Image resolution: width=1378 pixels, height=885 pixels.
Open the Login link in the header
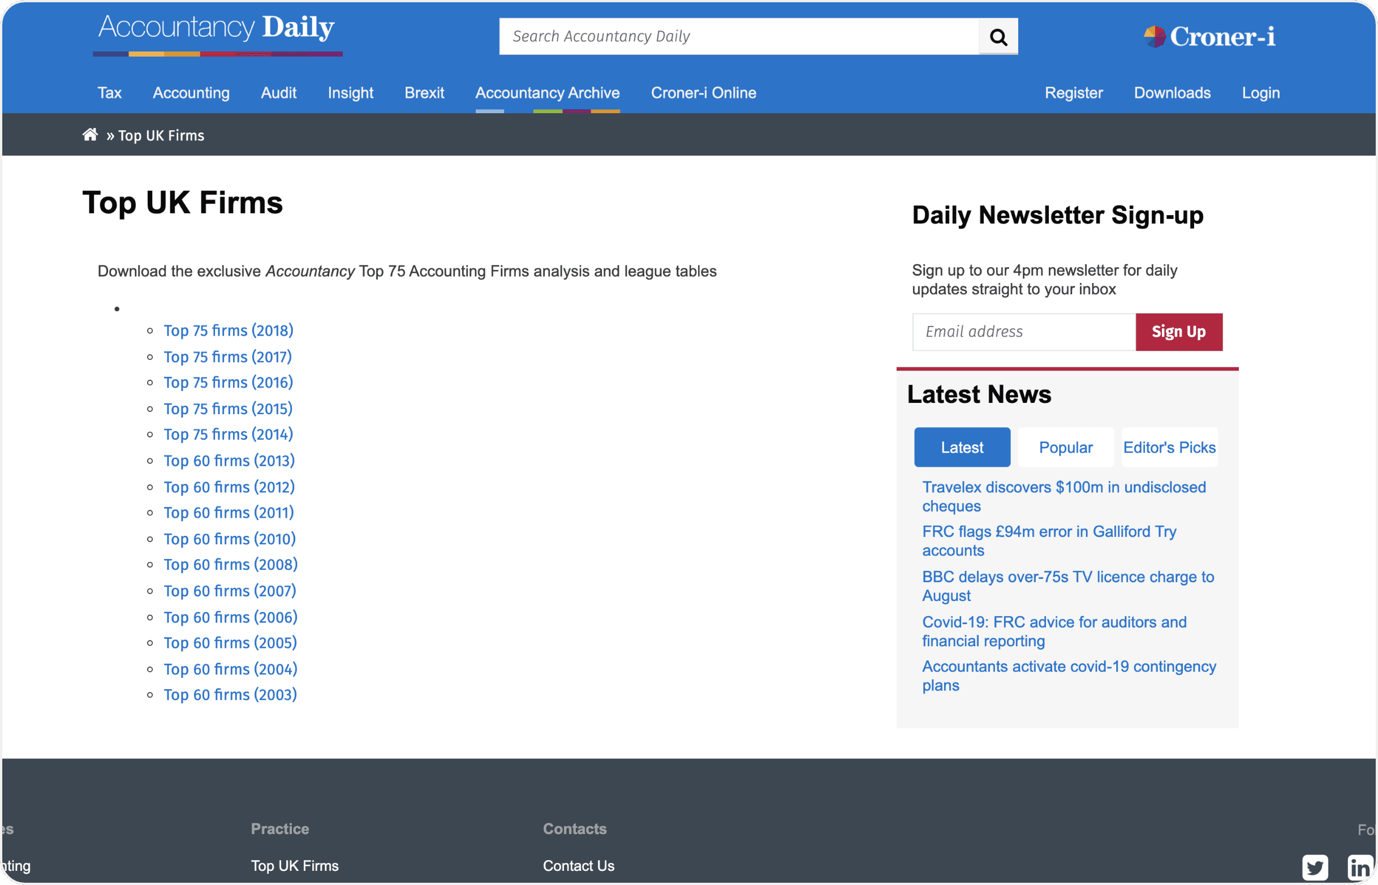1260,93
